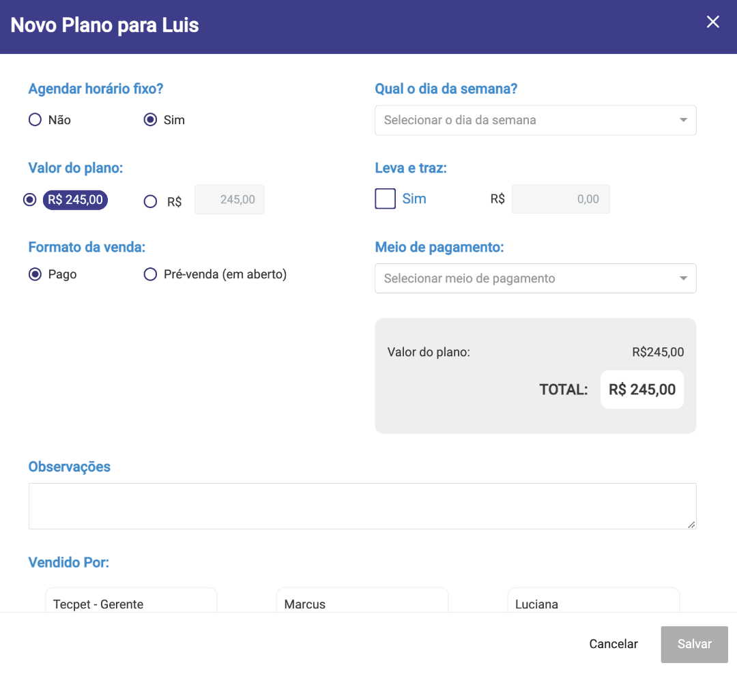Enable the 'Leva e traz' checkbox
The image size is (737, 674).
tap(386, 199)
